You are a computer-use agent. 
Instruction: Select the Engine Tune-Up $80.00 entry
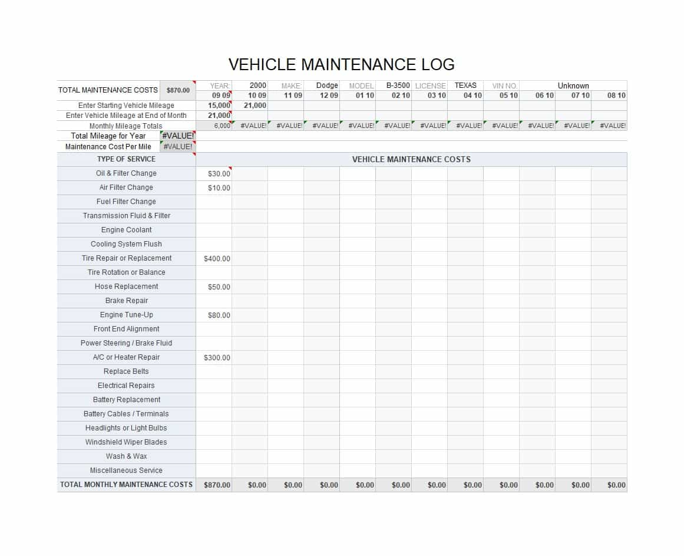pos(217,315)
